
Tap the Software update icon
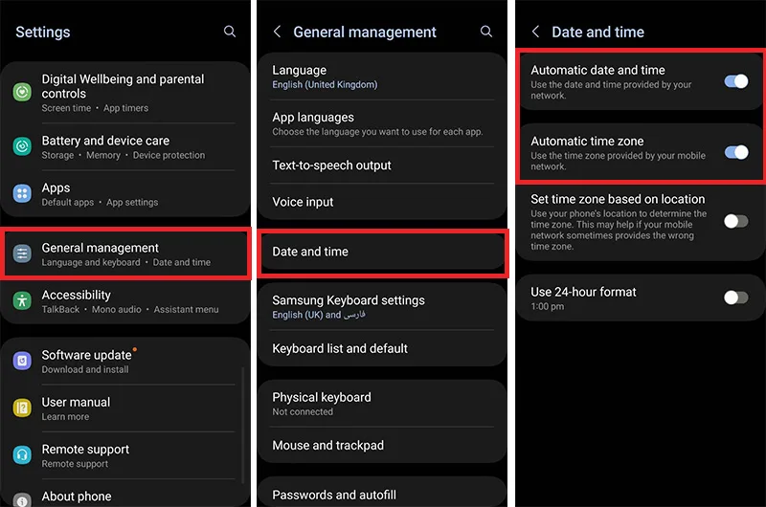(22, 361)
